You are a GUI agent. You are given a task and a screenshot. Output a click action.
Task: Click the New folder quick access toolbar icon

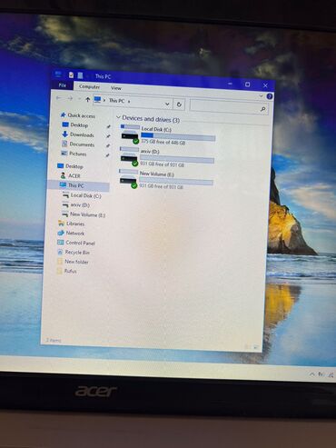(80, 75)
